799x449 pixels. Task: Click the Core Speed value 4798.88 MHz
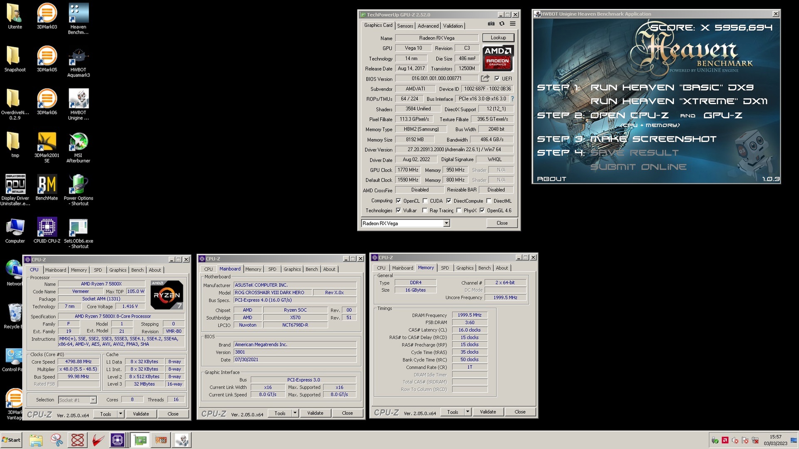(x=78, y=362)
